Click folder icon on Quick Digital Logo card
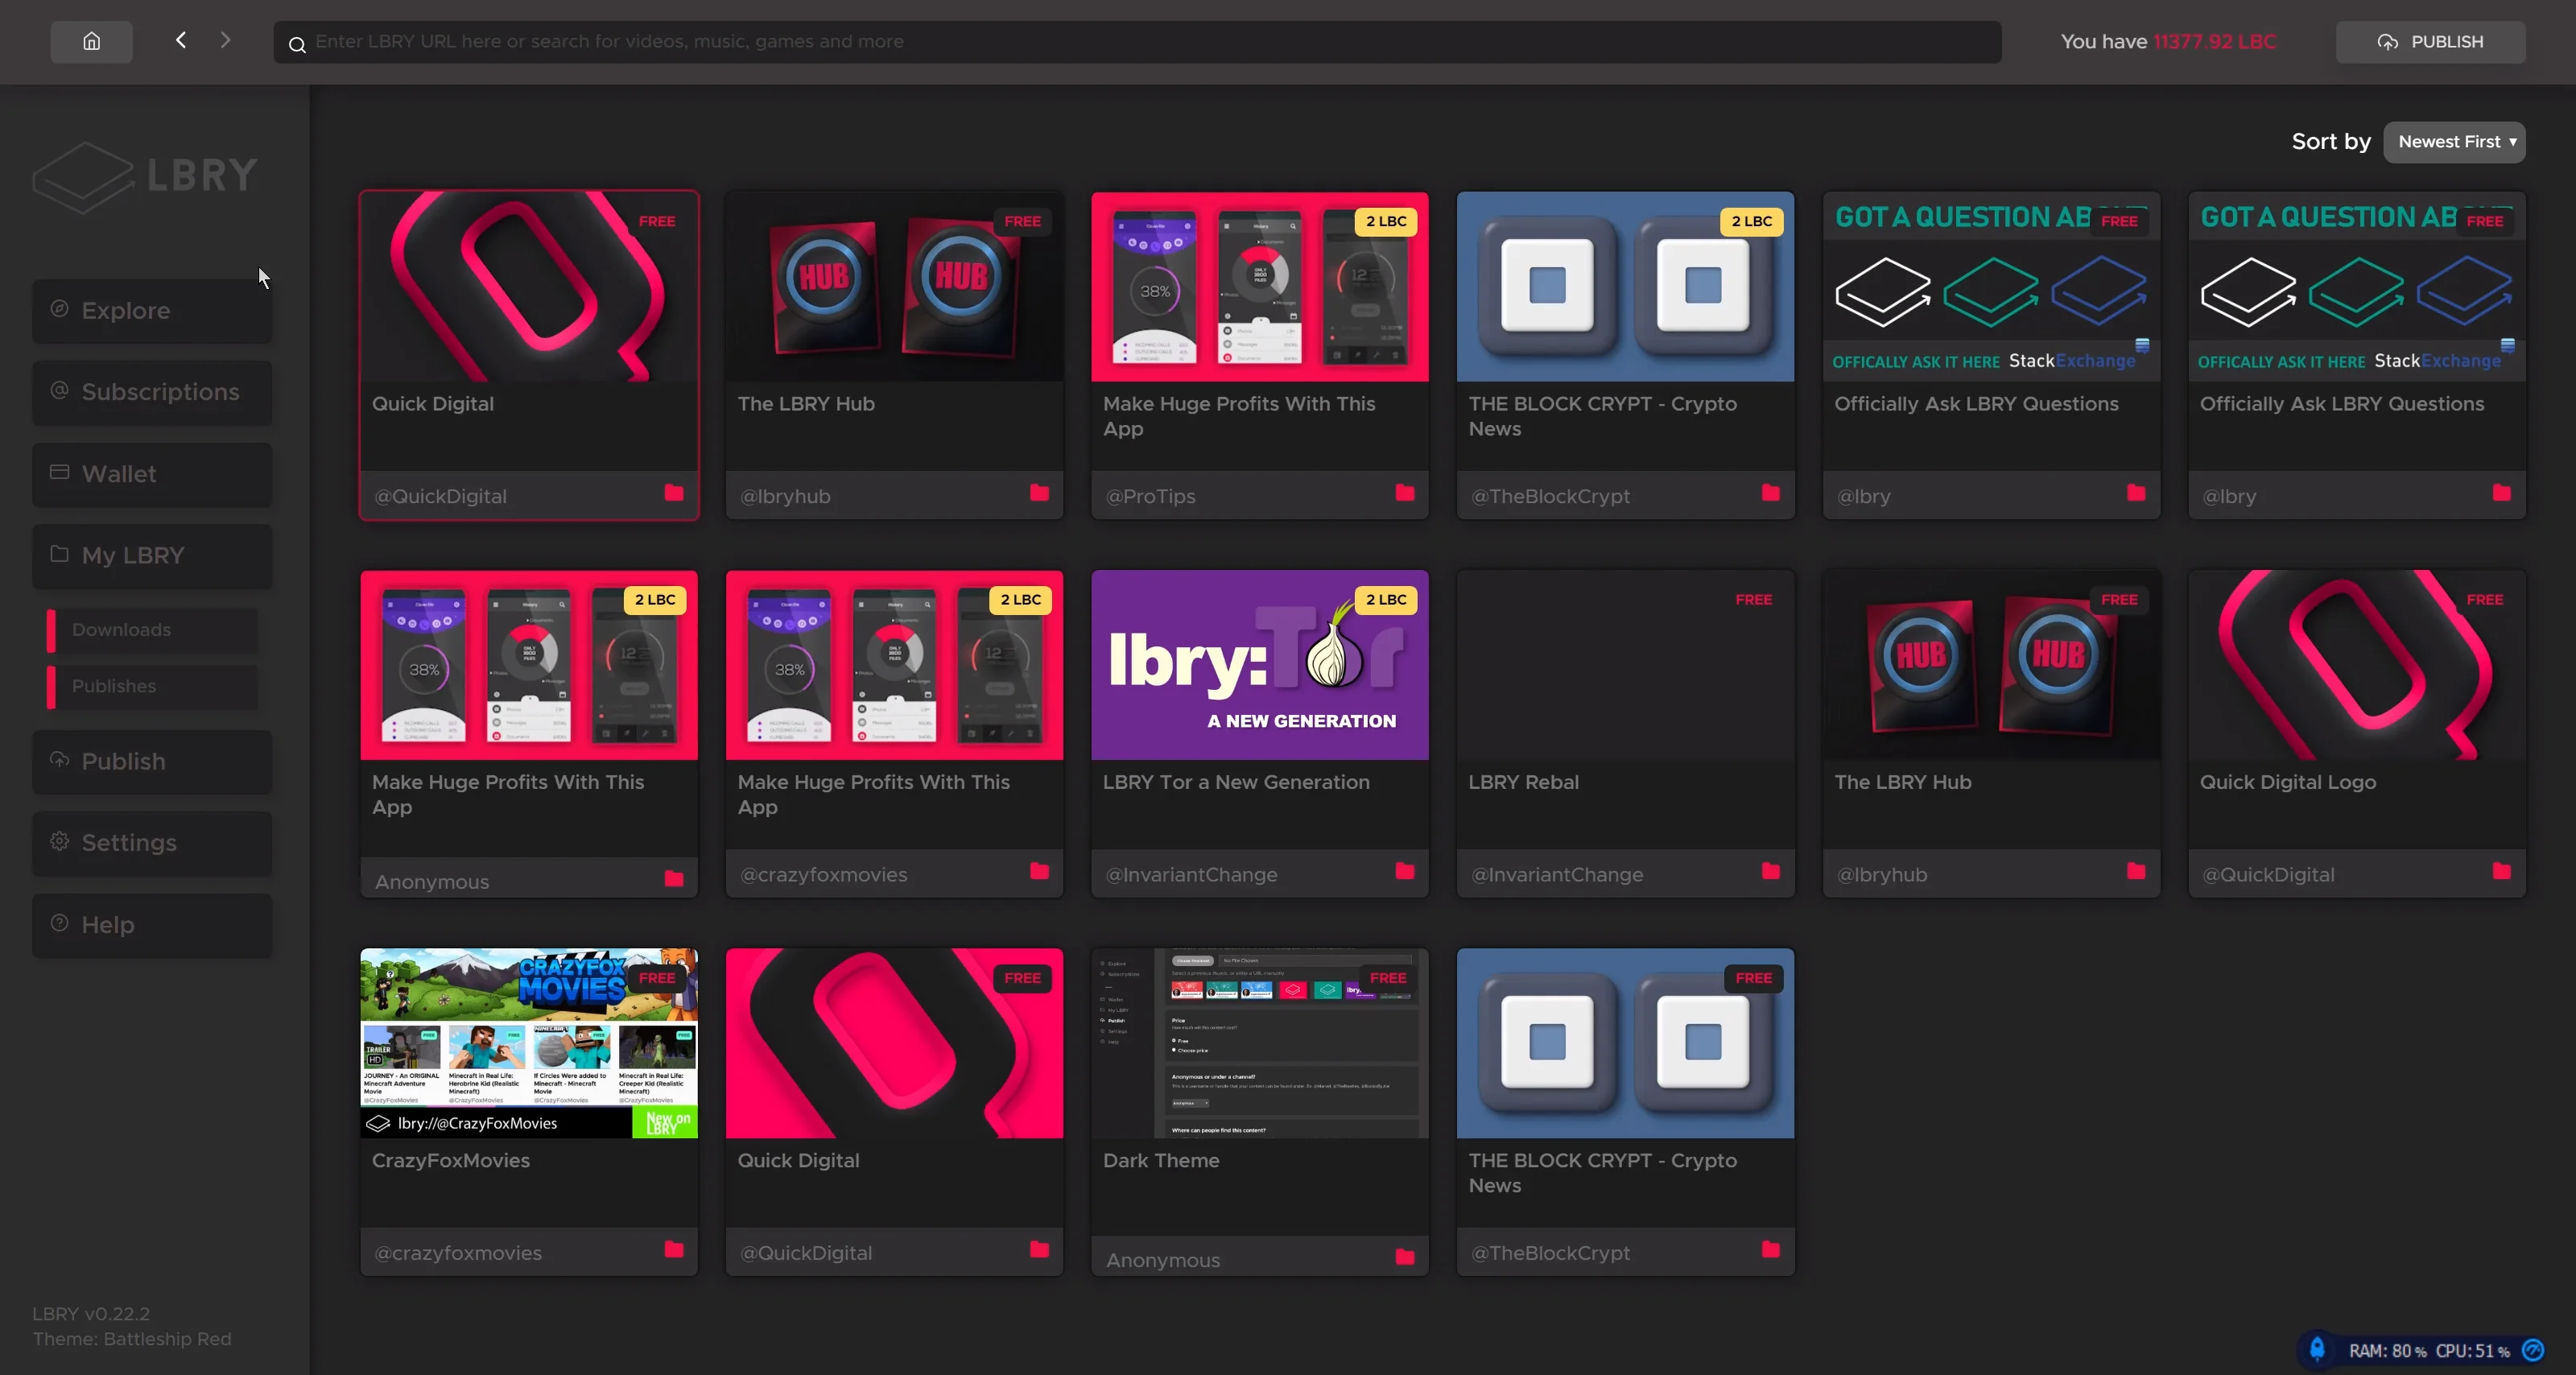Image resolution: width=2576 pixels, height=1375 pixels. pyautogui.click(x=2502, y=871)
